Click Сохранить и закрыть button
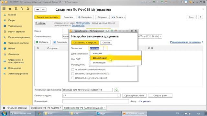 click(x=85, y=43)
